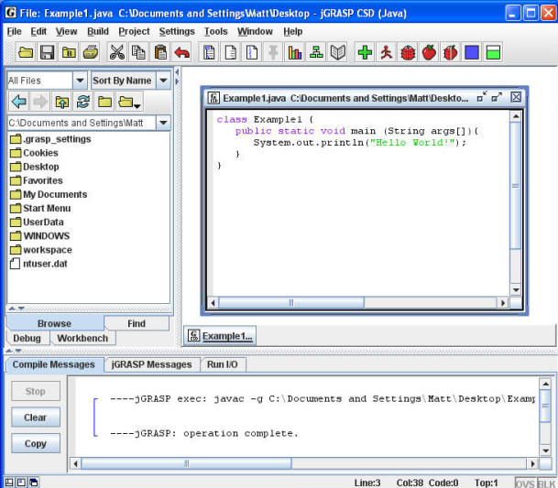
Task: Open documentation with the book icon
Action: tap(337, 52)
